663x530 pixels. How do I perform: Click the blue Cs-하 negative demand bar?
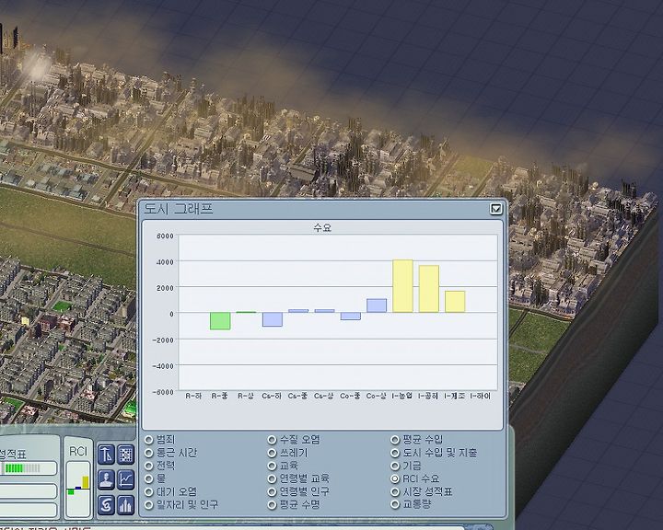click(x=273, y=319)
